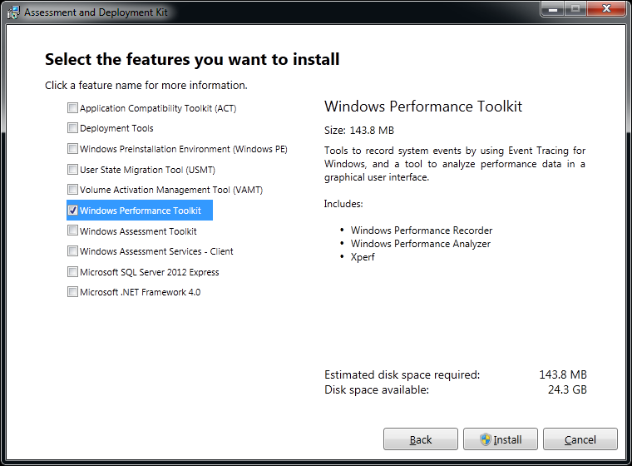Check Windows Assessment Services - Client box
This screenshot has height=466, width=632.
[x=72, y=251]
